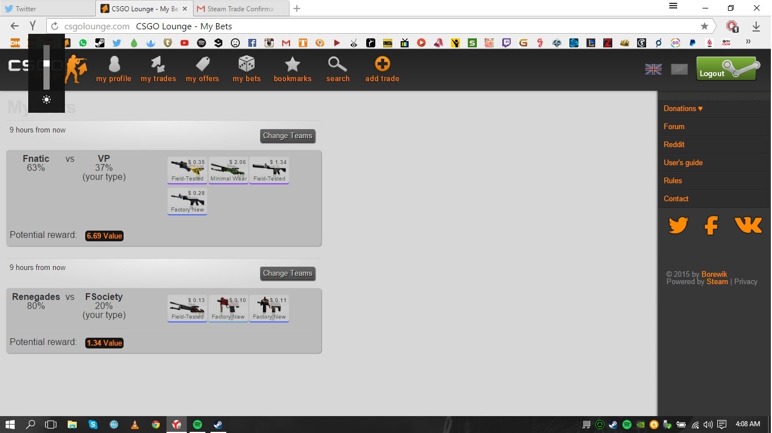Open the Twitch bookmark in bookmarks bar
This screenshot has height=433, width=772.
tap(506, 42)
